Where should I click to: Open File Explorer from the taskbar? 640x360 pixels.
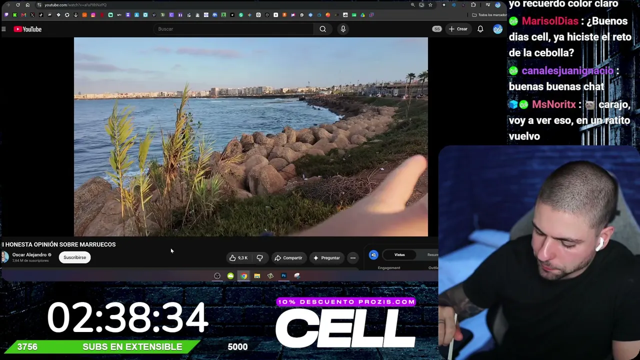(x=257, y=276)
